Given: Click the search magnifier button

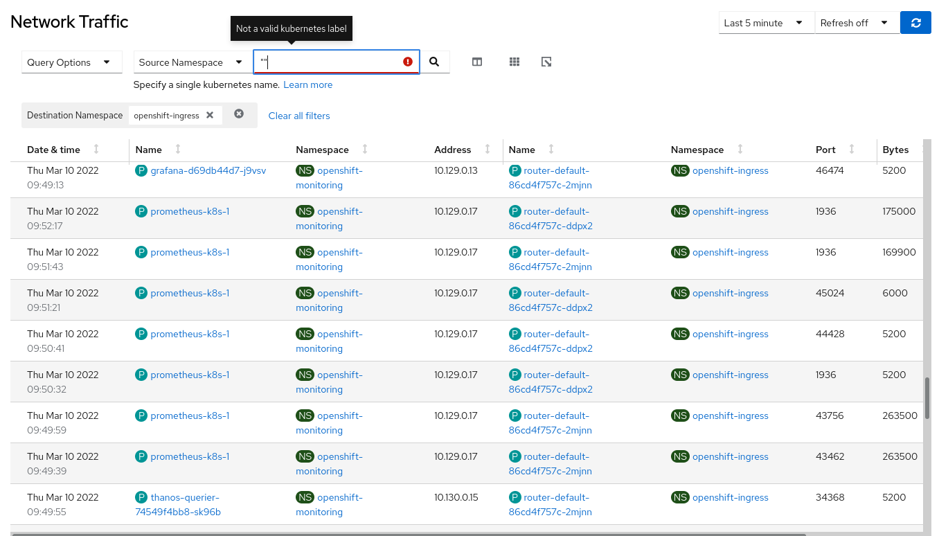Looking at the screenshot, I should tap(434, 62).
